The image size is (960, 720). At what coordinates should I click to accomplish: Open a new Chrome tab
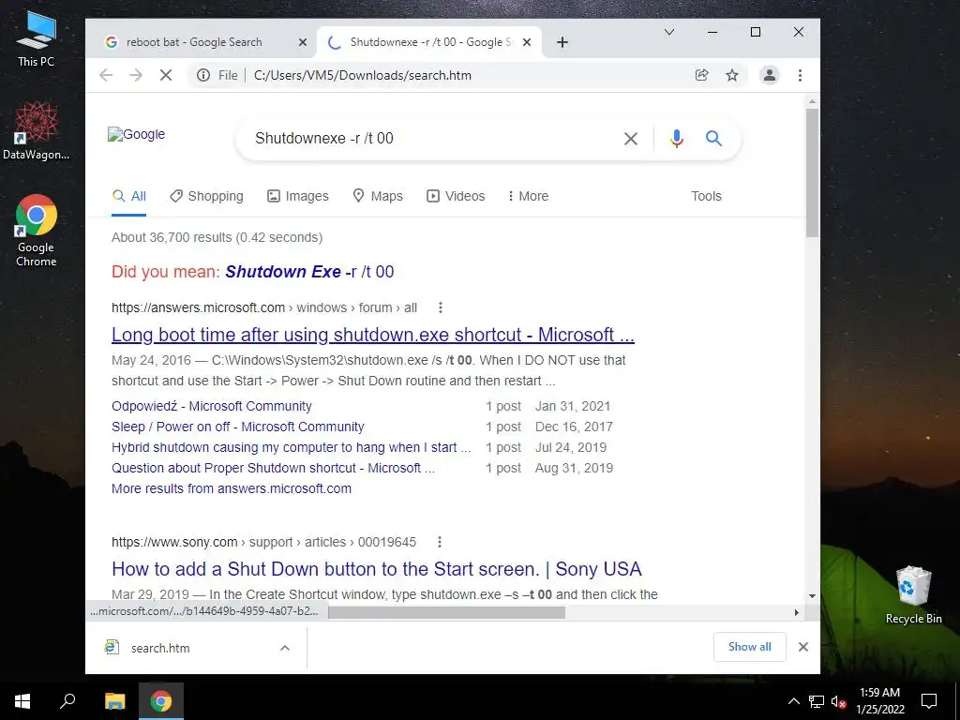point(562,42)
